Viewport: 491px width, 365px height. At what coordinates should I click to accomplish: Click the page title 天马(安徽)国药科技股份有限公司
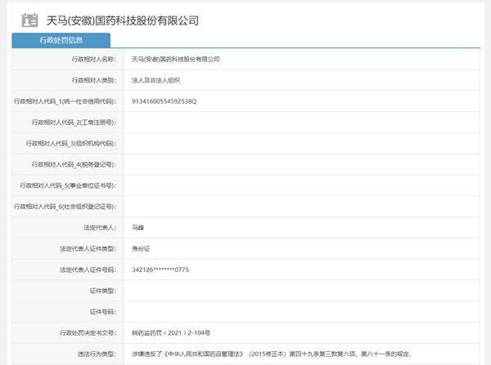tap(123, 20)
